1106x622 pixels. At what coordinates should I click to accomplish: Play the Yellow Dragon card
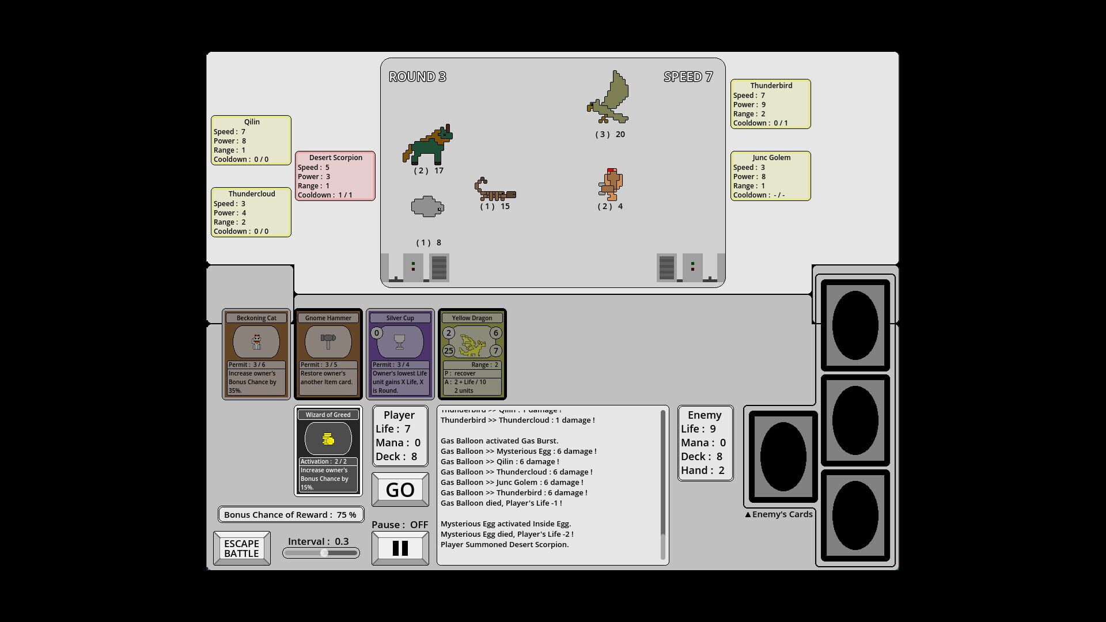coord(472,353)
